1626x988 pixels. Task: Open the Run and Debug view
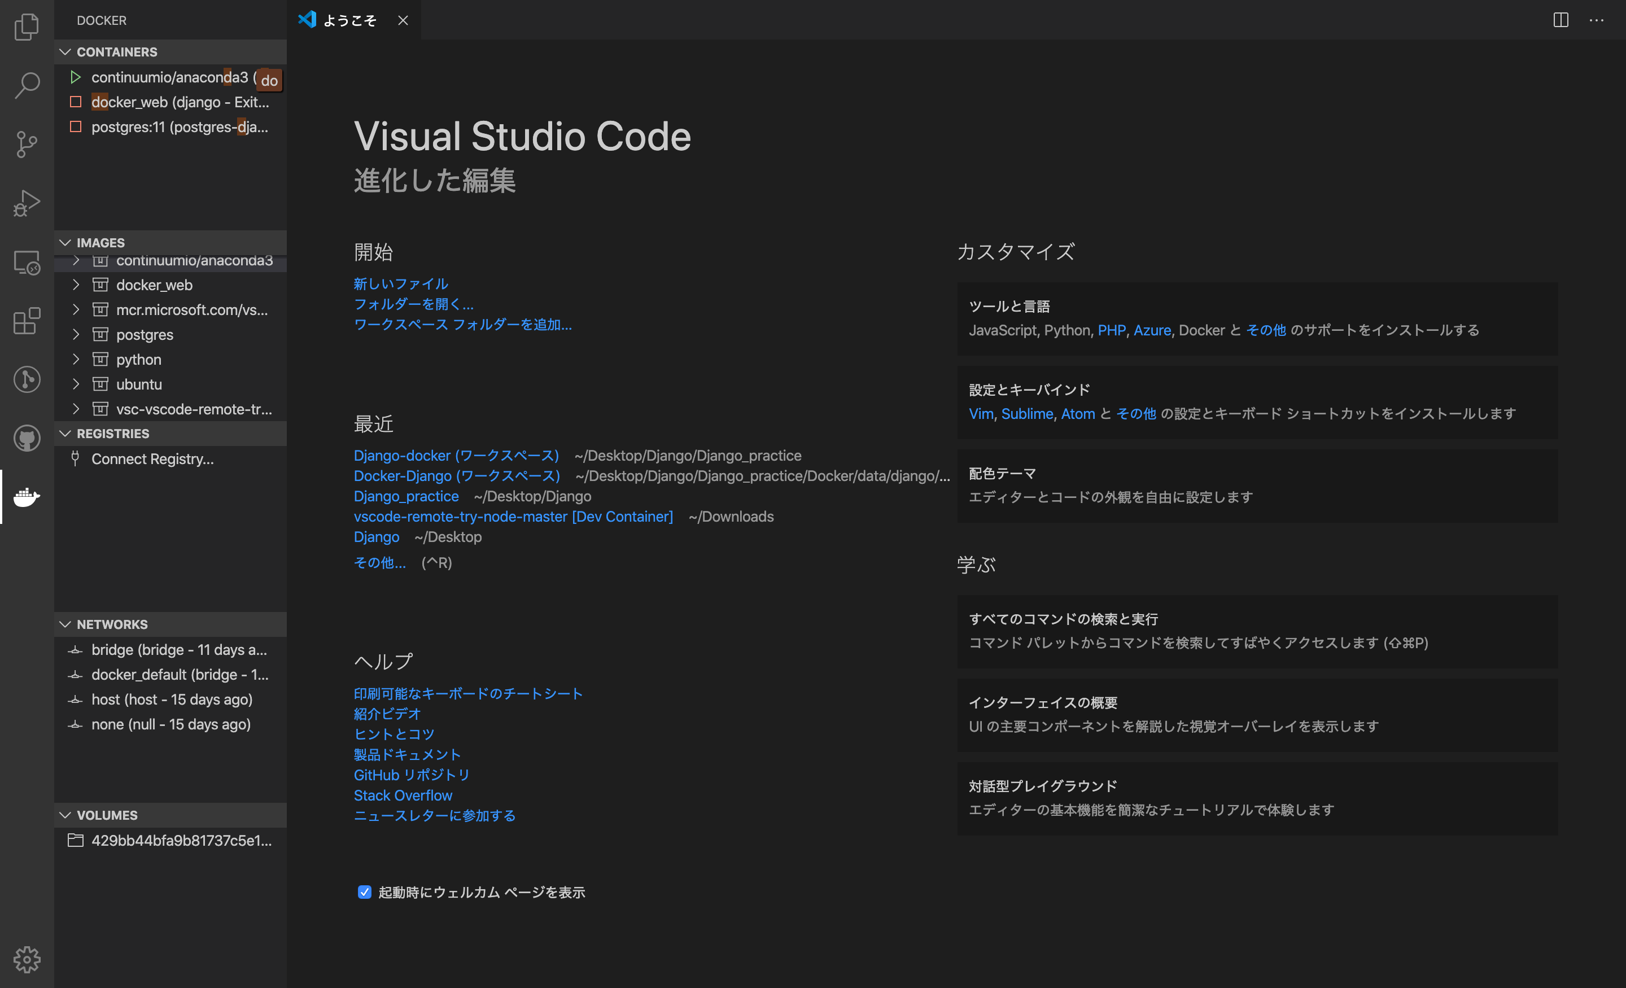point(27,203)
